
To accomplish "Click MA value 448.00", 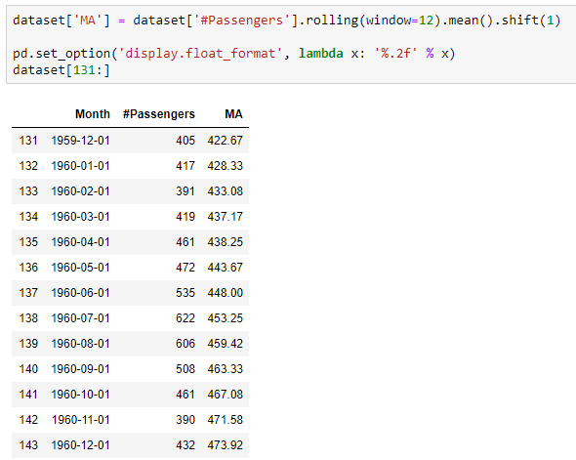I will click(x=226, y=292).
